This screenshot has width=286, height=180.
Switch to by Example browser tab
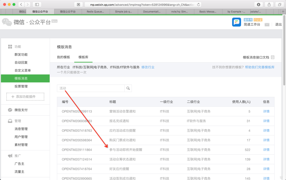tap(236, 11)
